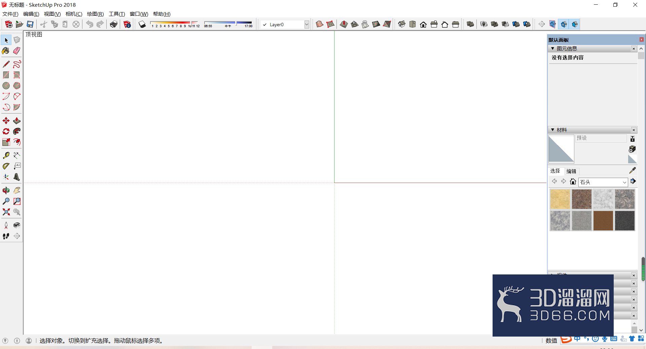Select the Circle tool
The height and width of the screenshot is (349, 646).
pos(6,86)
